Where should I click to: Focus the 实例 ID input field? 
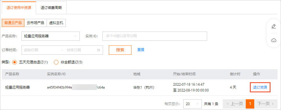pyautogui.click(x=155, y=36)
